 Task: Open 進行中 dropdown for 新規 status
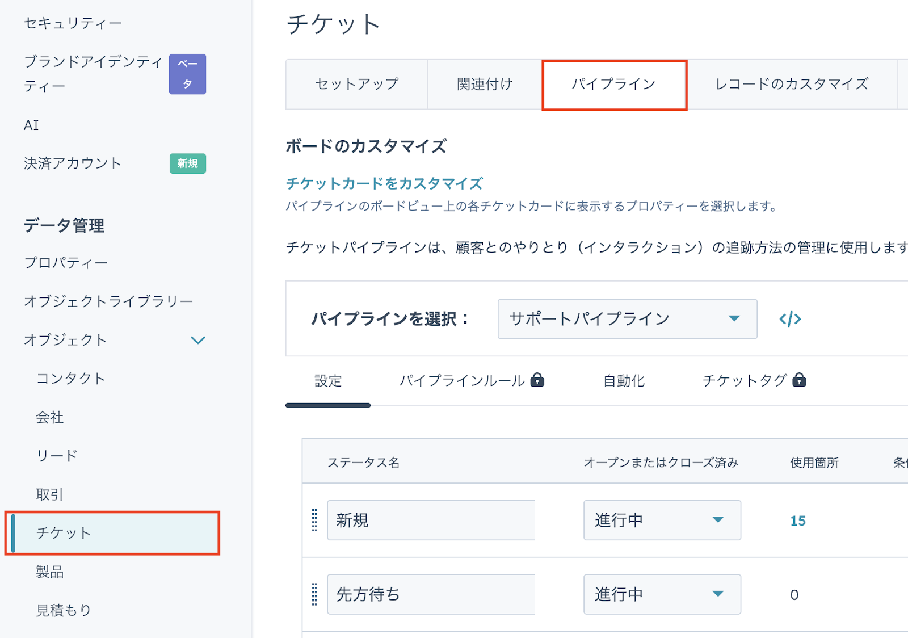[662, 520]
